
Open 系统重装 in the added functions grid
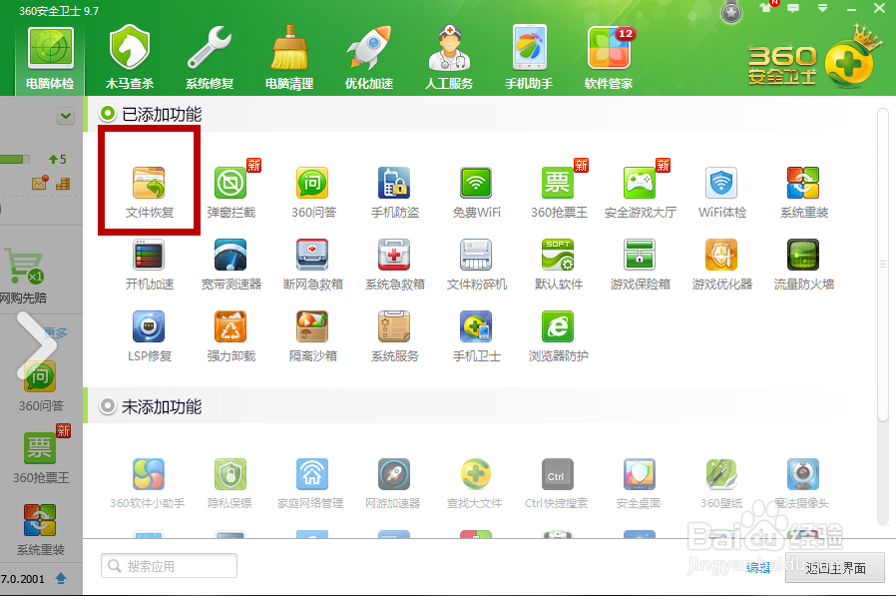[803, 193]
